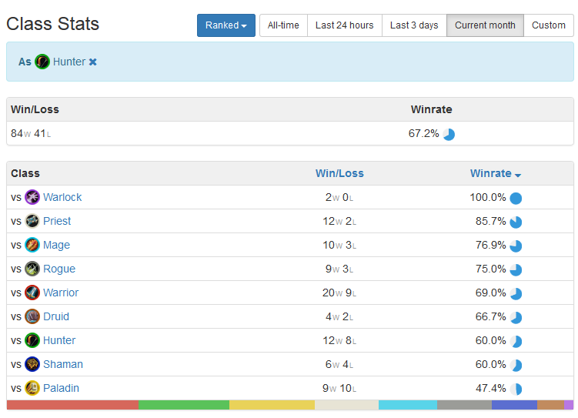Click the Warrior 69.0% pie chart icon
The image size is (578, 418).
[x=516, y=294]
